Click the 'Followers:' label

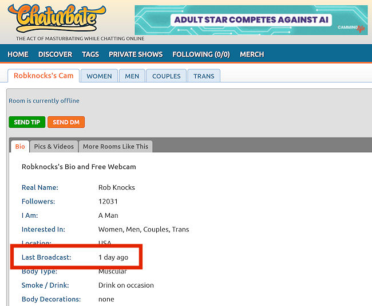pos(38,202)
